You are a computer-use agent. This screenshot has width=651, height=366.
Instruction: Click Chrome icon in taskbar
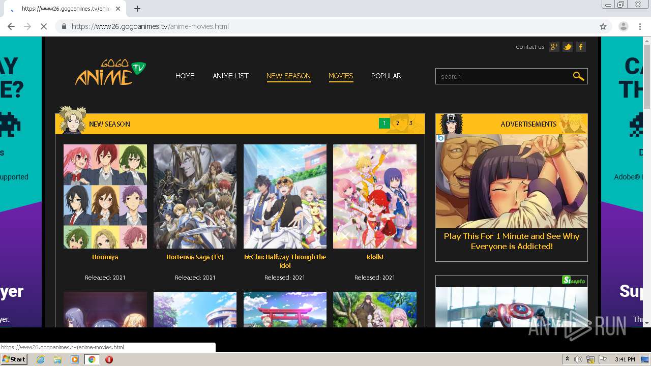92,359
